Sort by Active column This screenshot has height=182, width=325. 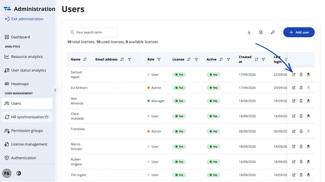(221, 60)
